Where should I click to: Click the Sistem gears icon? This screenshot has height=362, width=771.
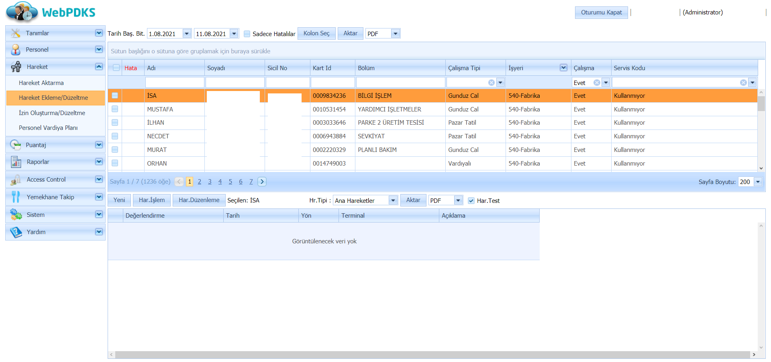click(x=16, y=215)
